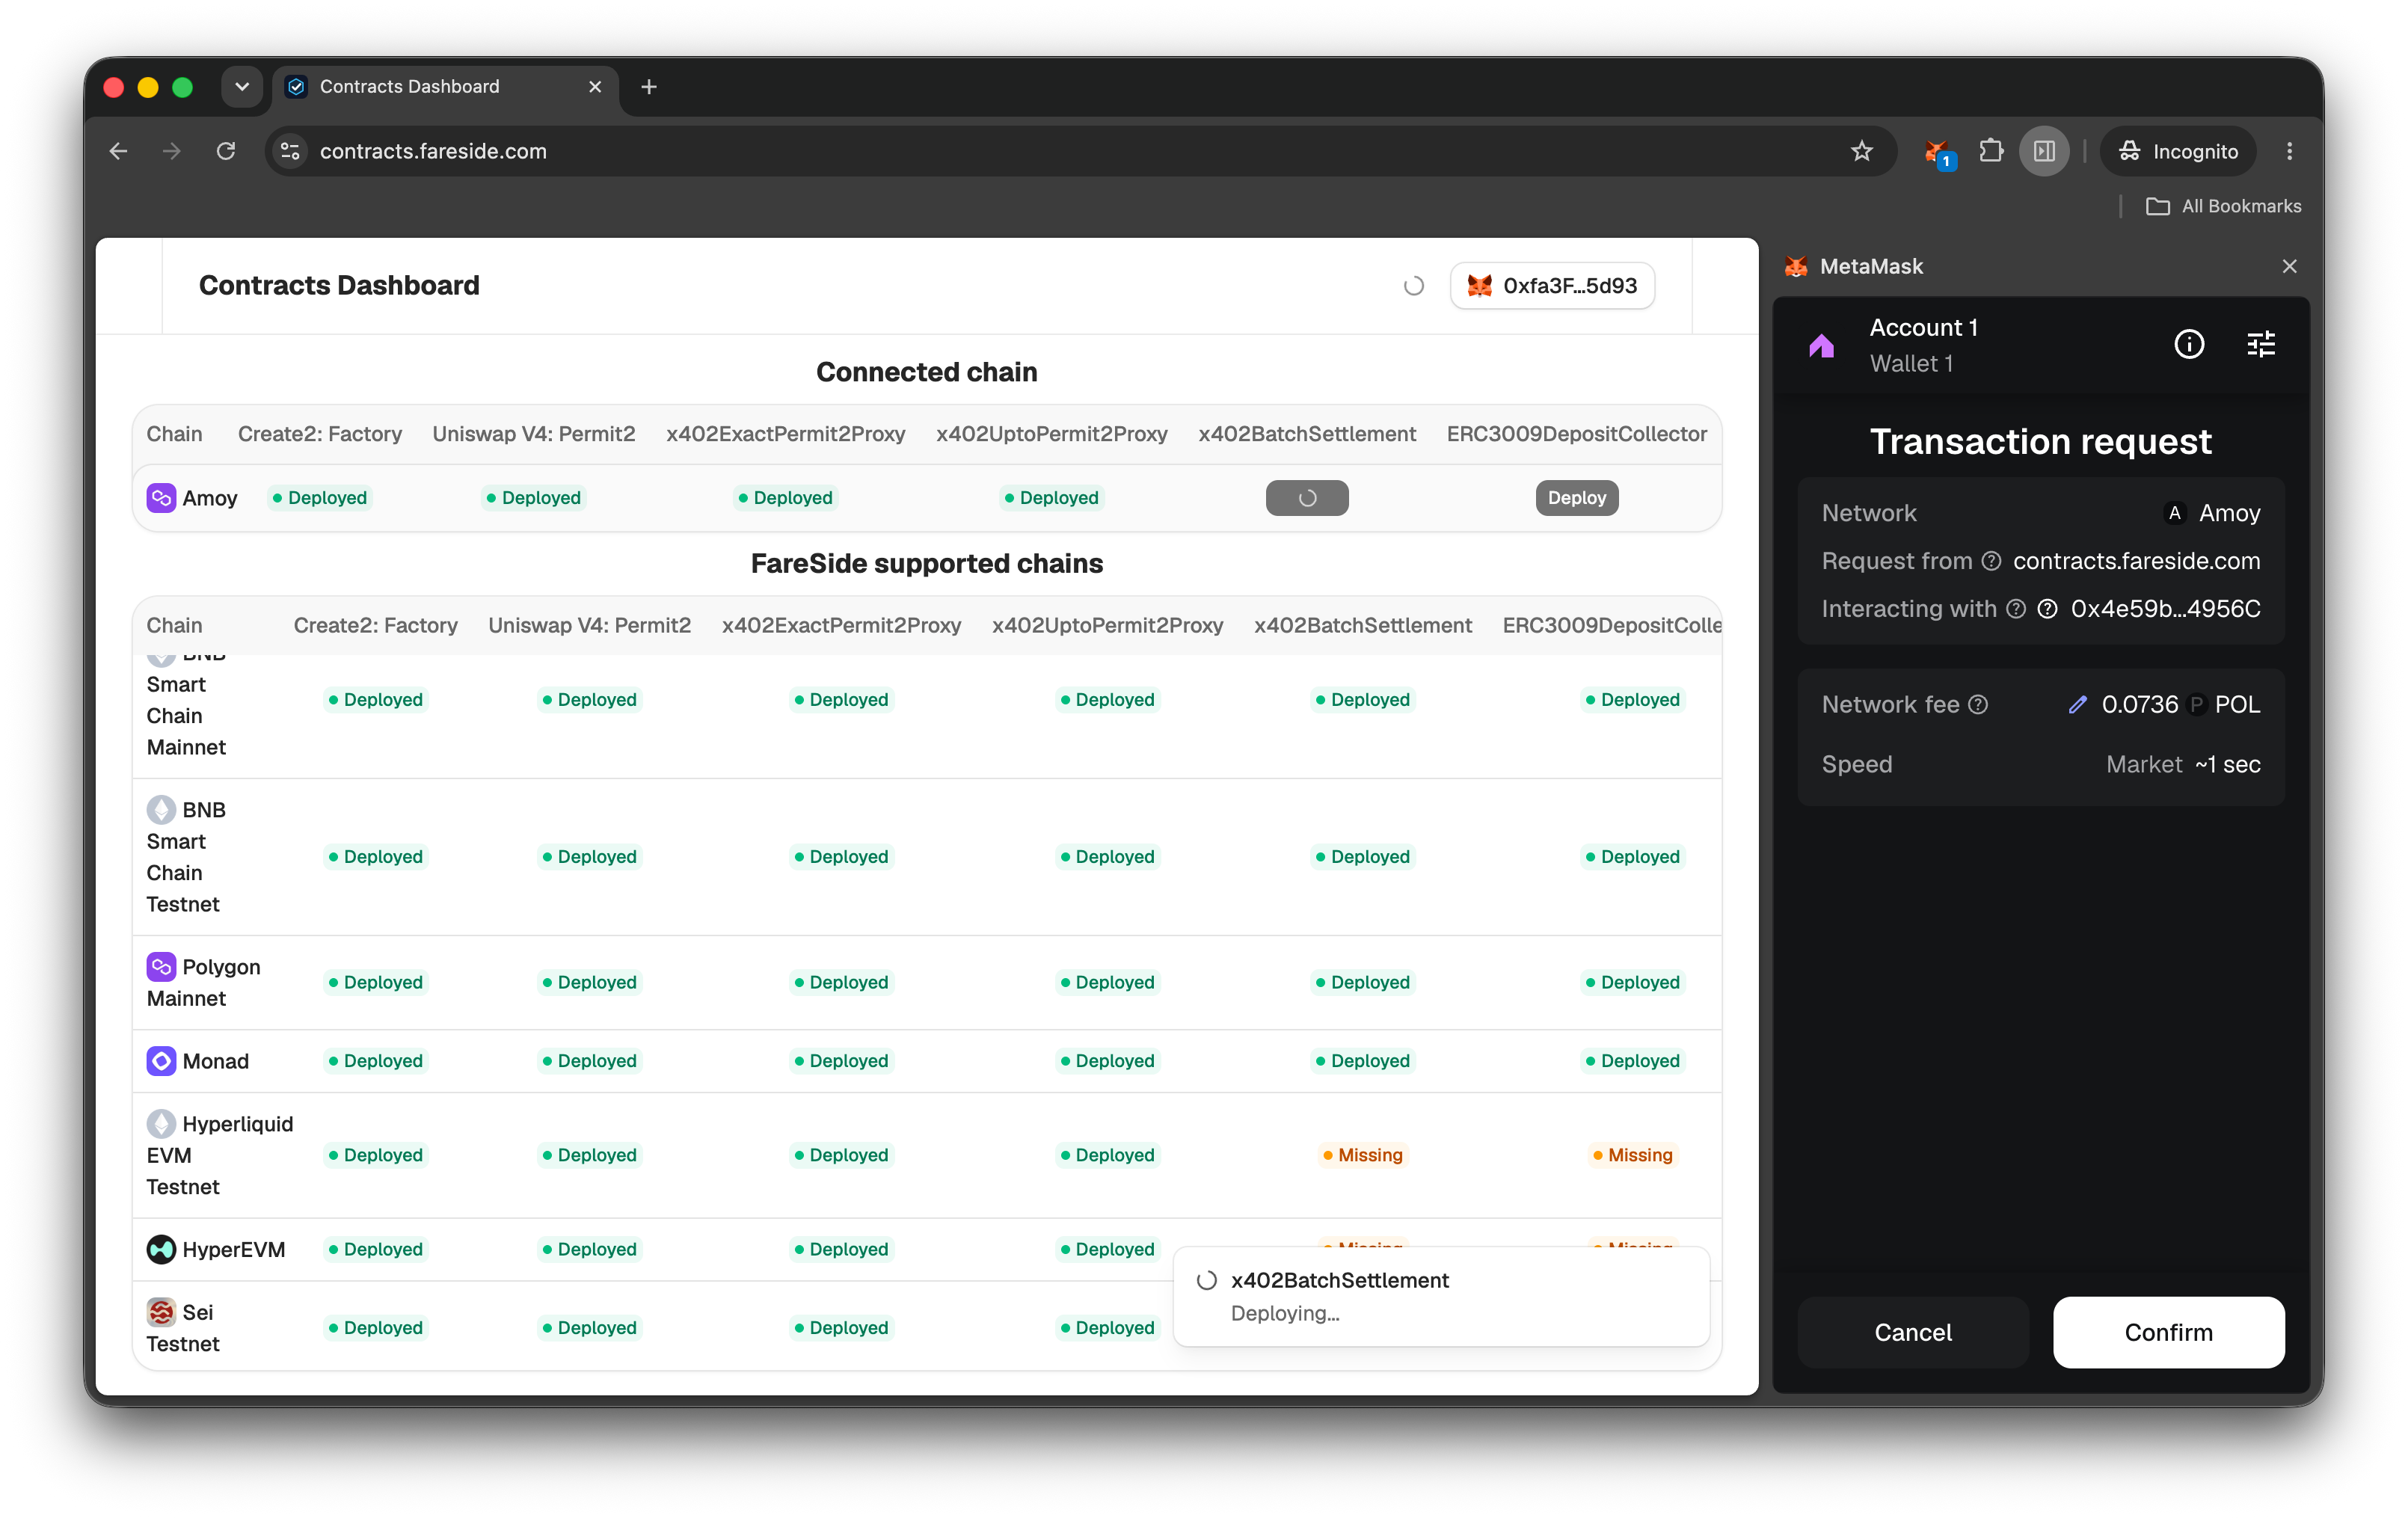Open site information icon in address bar
The width and height of the screenshot is (2408, 1518).
(x=290, y=151)
